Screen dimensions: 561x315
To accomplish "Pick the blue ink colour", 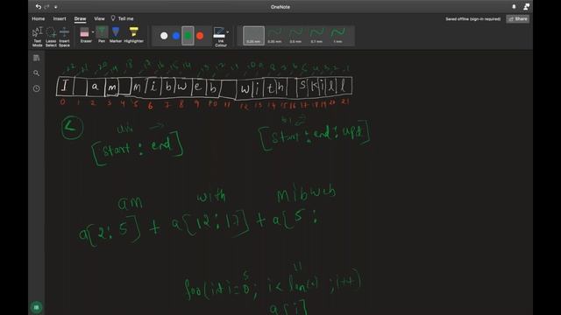I will (176, 36).
